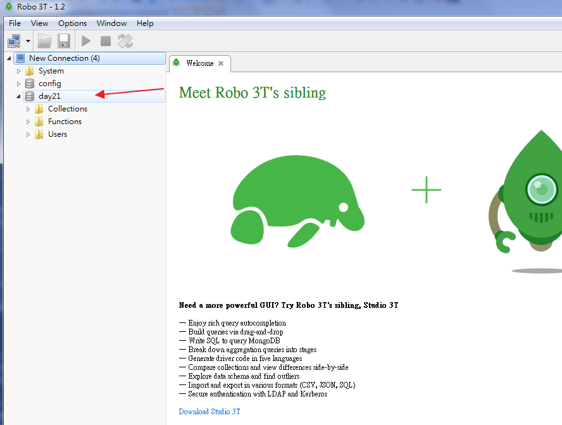Collapse the day21 database arrow
This screenshot has height=425, width=562.
(x=18, y=96)
